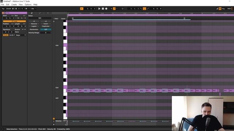The width and height of the screenshot is (234, 131).
Task: Toggle MIDI Arrangement Overdub plus icon
Action: [111, 9]
